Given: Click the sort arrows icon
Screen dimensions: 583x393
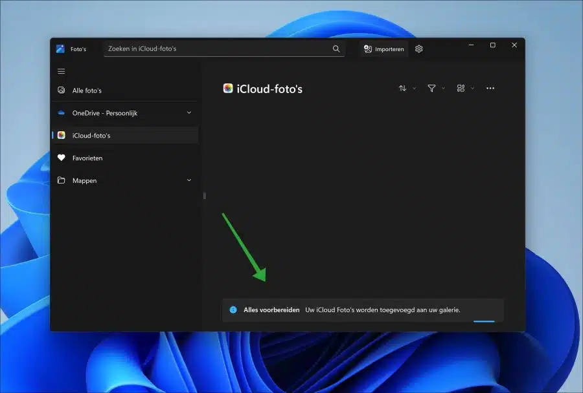Looking at the screenshot, I should pyautogui.click(x=402, y=89).
